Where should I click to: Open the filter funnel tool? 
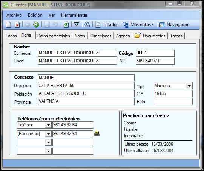tap(77, 25)
